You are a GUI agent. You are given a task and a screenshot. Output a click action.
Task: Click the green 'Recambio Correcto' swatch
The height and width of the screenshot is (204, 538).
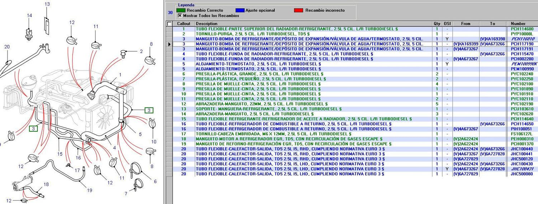[x=183, y=10]
